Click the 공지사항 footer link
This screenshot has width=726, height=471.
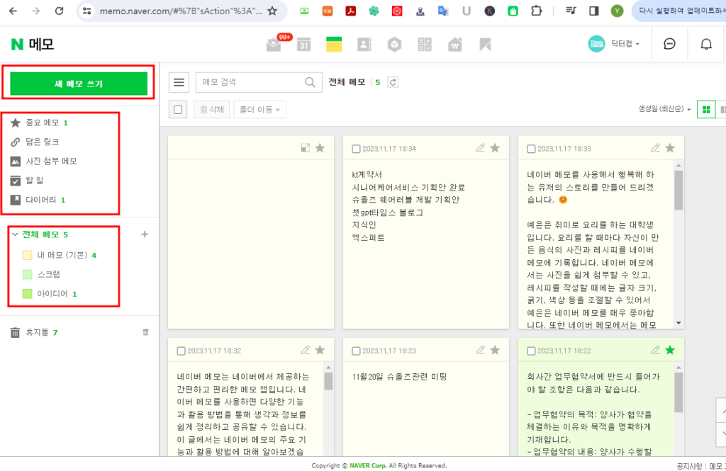click(689, 466)
